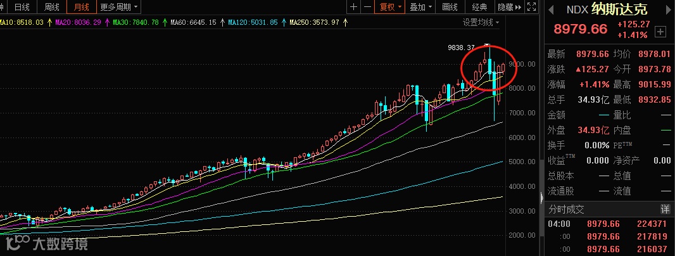This screenshot has width=675, height=256.
Task: Click 今开 value 8973.78
Action: pos(654,70)
